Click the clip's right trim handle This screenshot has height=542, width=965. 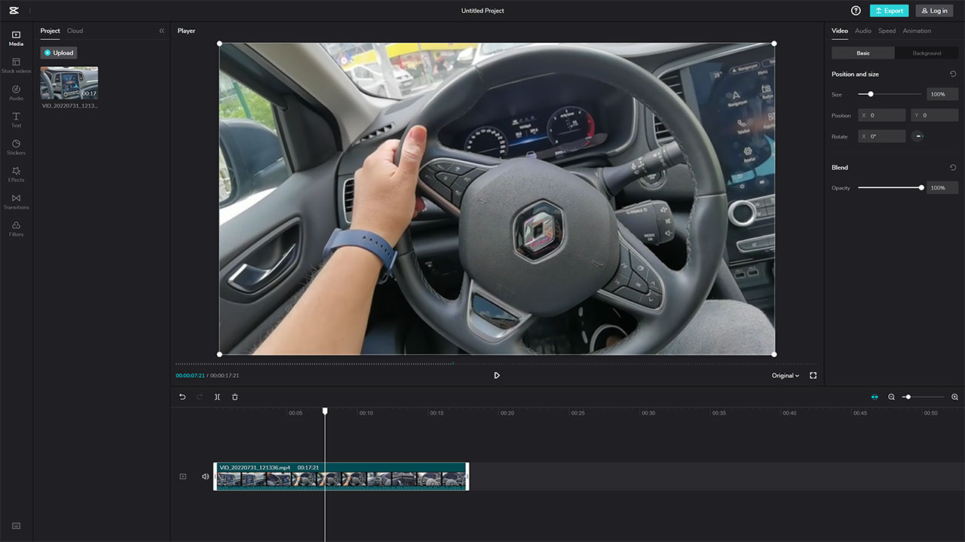click(467, 477)
